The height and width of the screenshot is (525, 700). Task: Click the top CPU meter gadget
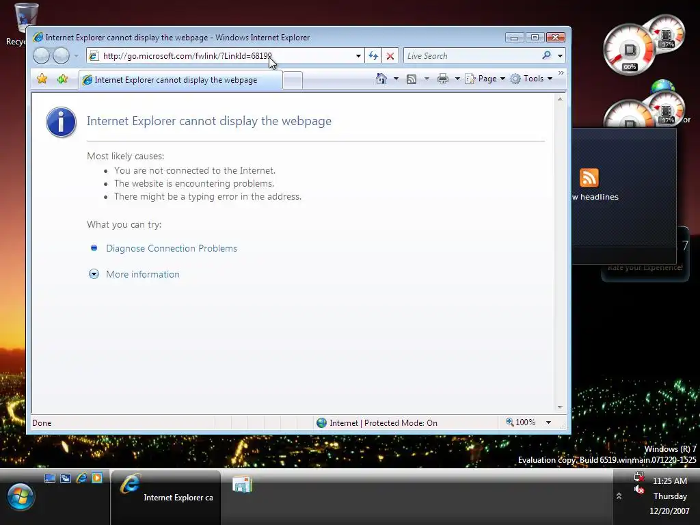629,49
